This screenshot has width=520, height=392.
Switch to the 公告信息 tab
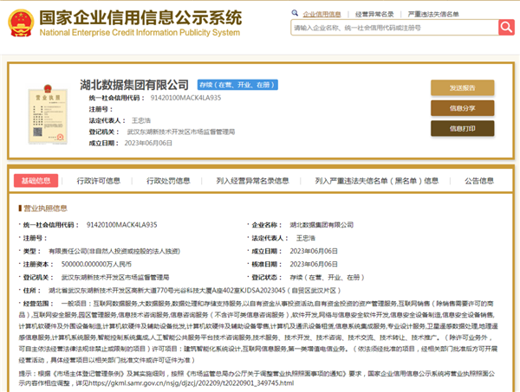479,181
